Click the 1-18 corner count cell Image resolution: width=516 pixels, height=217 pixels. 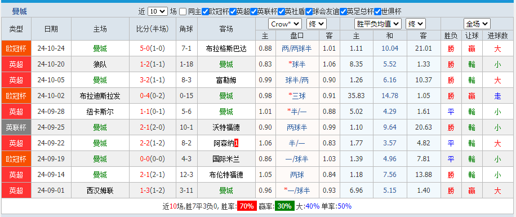[x=186, y=65]
